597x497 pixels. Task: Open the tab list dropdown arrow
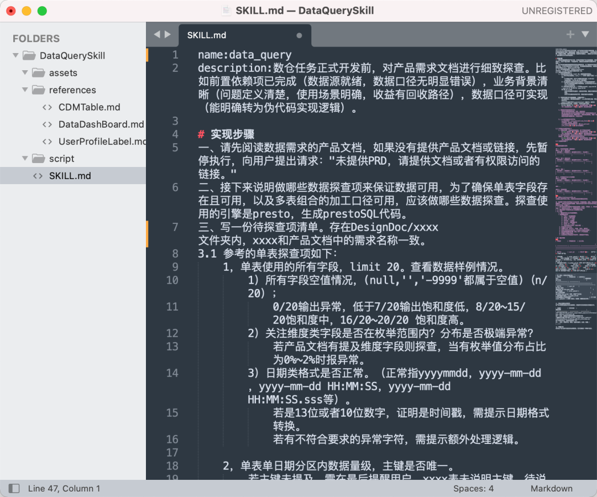pyautogui.click(x=585, y=34)
